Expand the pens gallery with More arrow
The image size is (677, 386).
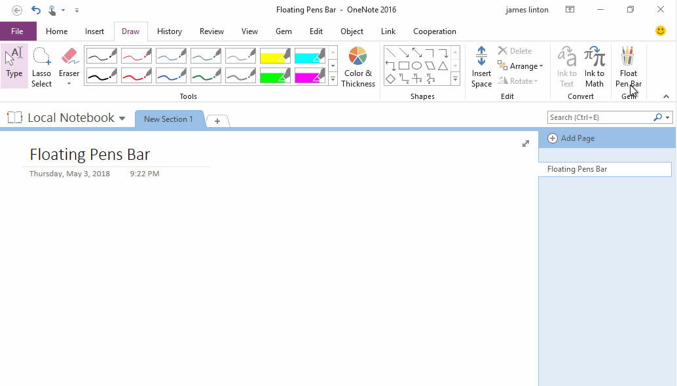[333, 80]
